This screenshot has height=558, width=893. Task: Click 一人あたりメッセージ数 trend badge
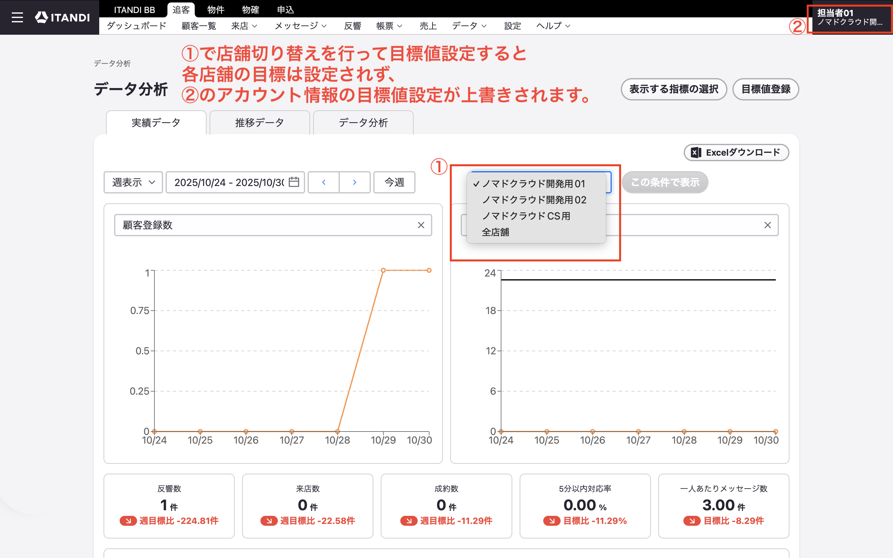pos(692,521)
